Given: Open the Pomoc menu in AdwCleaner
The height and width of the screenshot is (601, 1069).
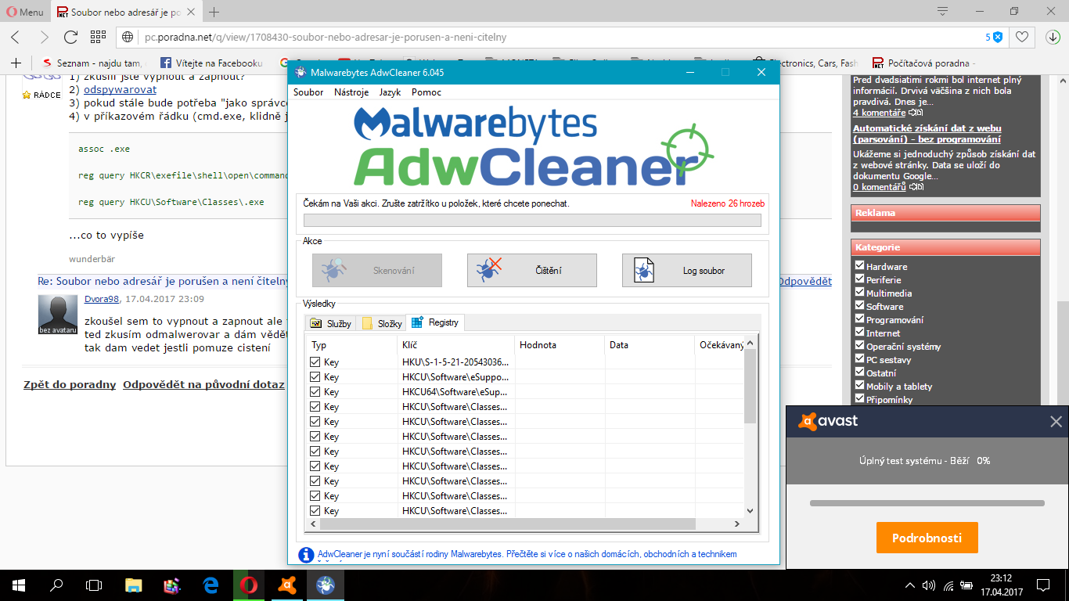Looking at the screenshot, I should coord(427,92).
